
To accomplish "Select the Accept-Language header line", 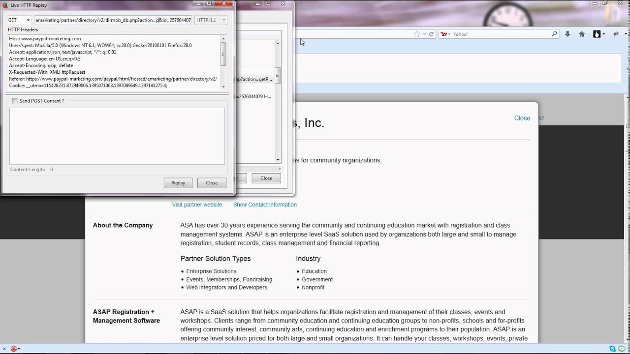I will tap(45, 59).
